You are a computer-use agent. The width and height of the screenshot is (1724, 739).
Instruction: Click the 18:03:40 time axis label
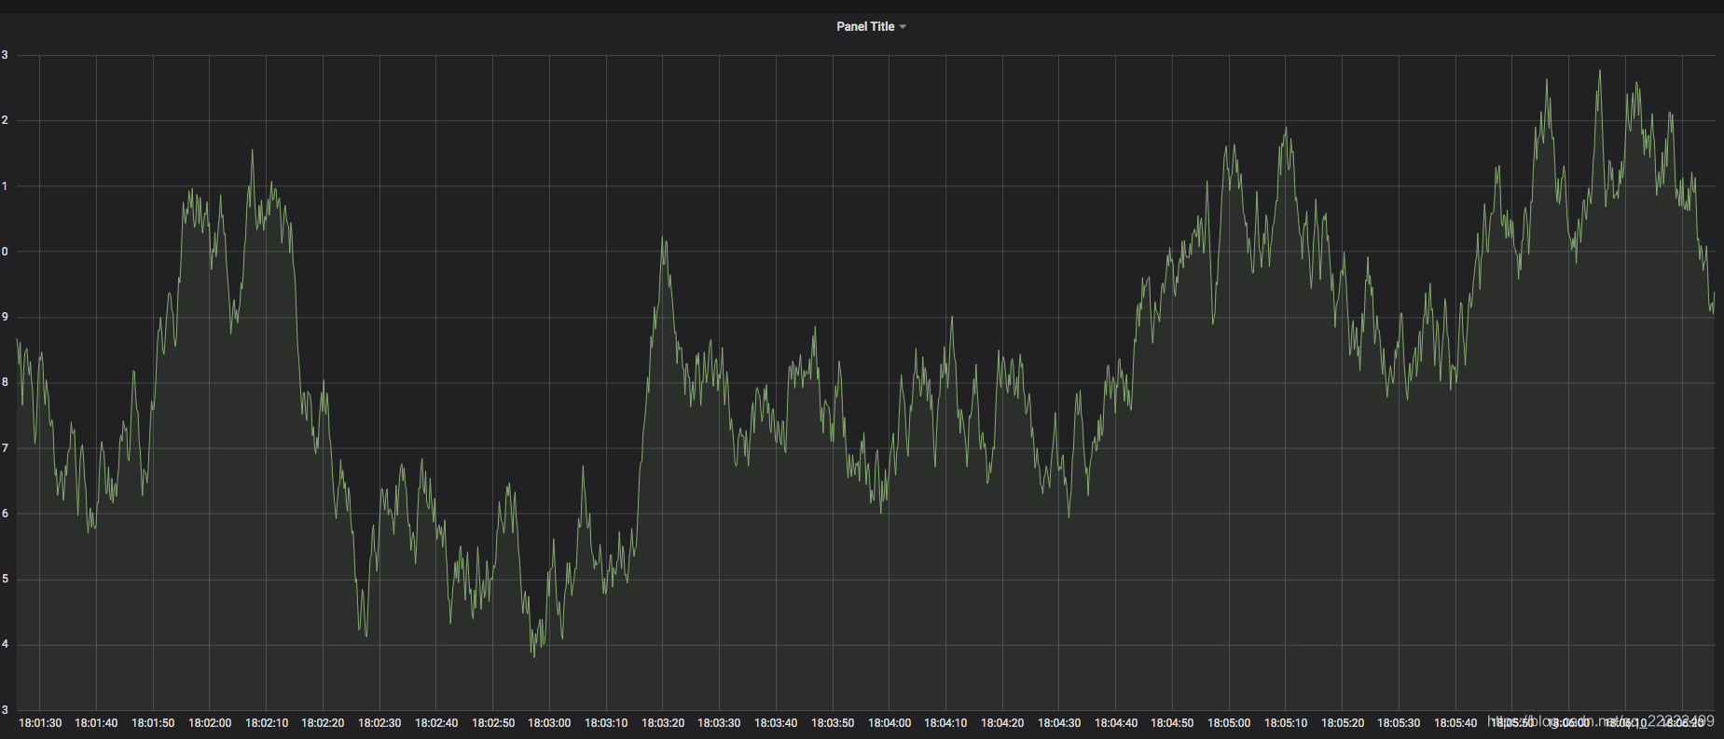[776, 723]
